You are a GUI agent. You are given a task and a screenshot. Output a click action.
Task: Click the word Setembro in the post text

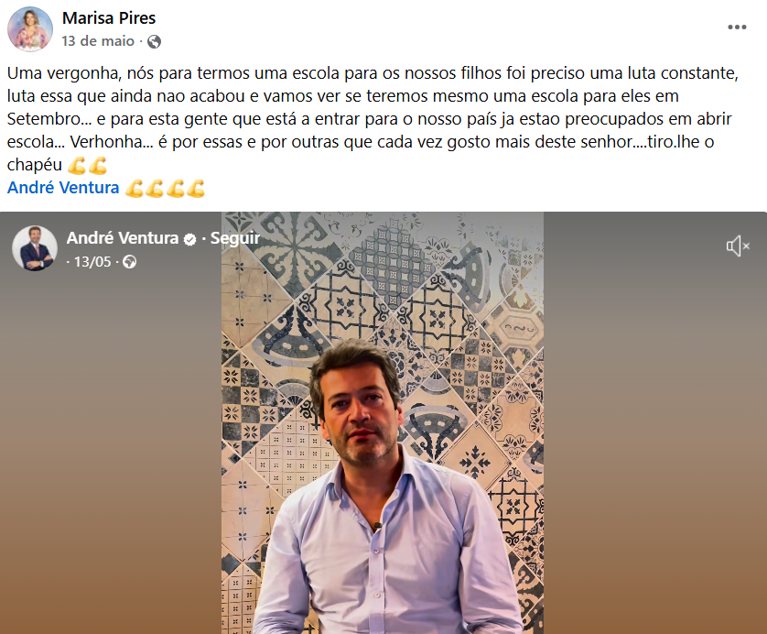coord(46,119)
